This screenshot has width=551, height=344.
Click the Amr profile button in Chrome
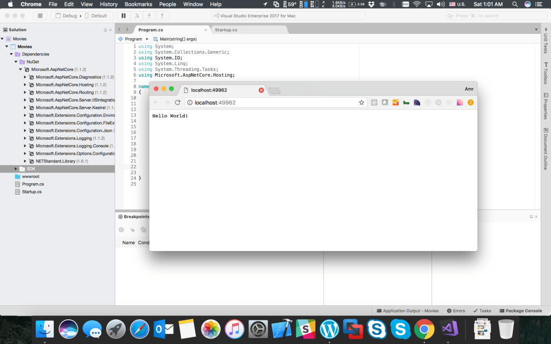coord(469,89)
